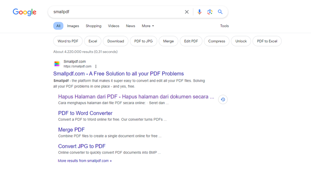The height and width of the screenshot is (170, 311).
Task: Switch to Videos tab
Action: pyautogui.click(x=114, y=26)
